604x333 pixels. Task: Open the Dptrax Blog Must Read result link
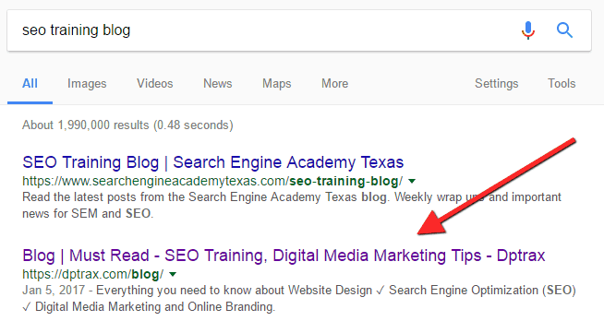284,256
